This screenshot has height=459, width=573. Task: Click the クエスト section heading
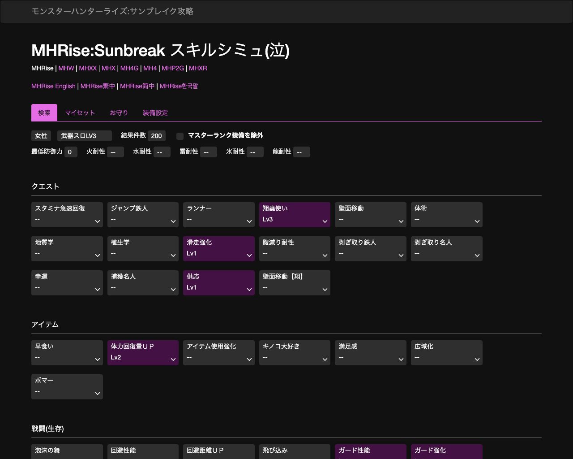point(45,186)
